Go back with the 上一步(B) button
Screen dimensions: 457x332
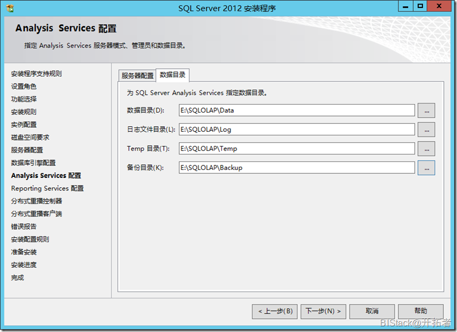275,312
